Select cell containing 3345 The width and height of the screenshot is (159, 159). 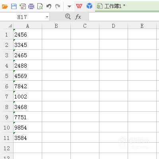tap(27, 45)
